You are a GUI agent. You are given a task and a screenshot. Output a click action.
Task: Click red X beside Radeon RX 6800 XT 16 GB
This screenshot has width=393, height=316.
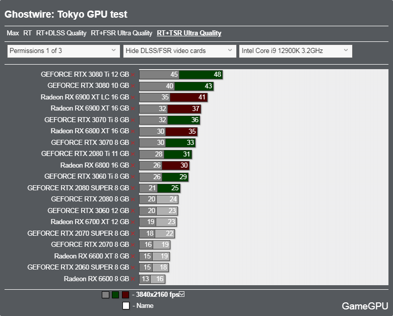coord(133,132)
